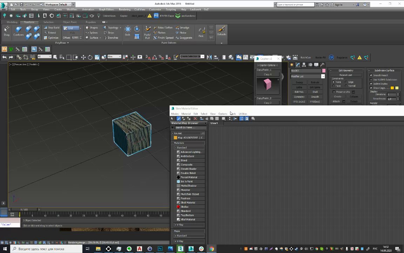This screenshot has height=253, width=404.
Task: Click the pink object color swatch
Action: click(x=324, y=71)
